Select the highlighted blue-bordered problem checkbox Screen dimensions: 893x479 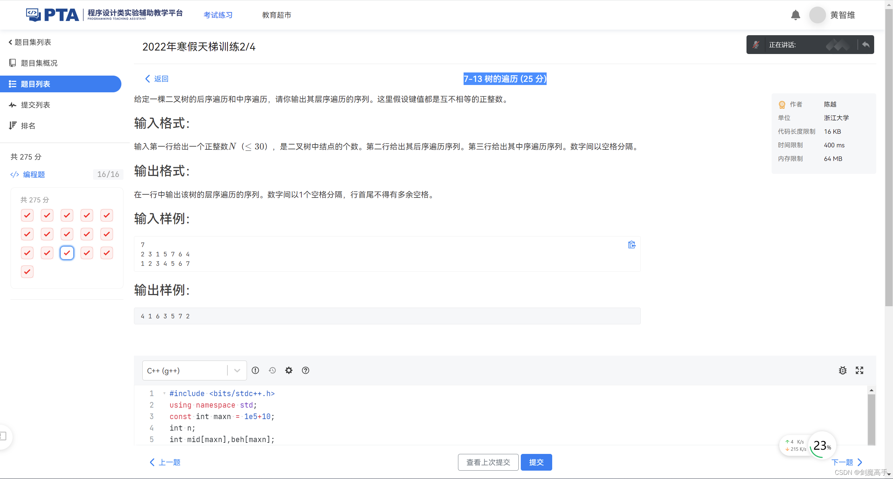click(x=67, y=253)
